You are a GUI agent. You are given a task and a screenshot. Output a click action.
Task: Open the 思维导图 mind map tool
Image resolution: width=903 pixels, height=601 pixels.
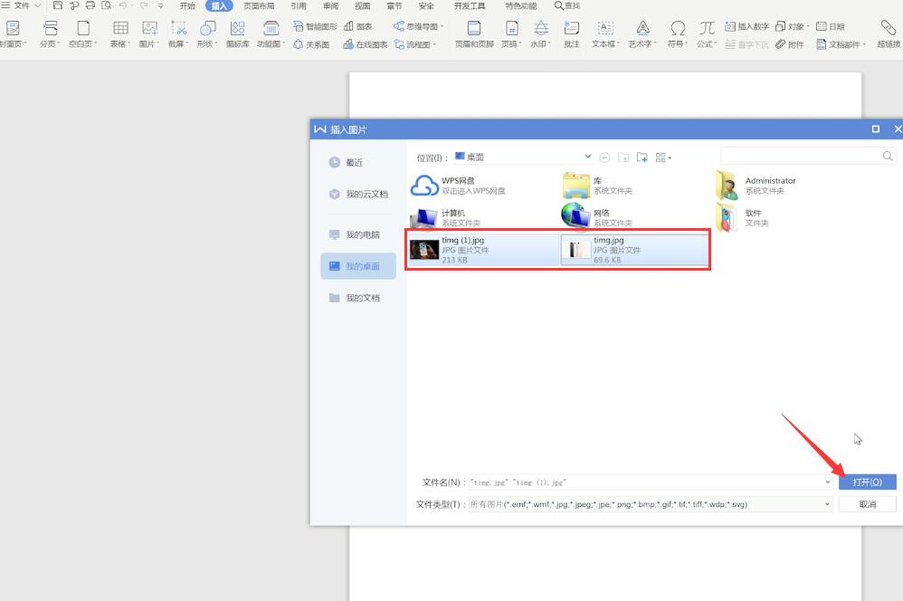(x=419, y=26)
